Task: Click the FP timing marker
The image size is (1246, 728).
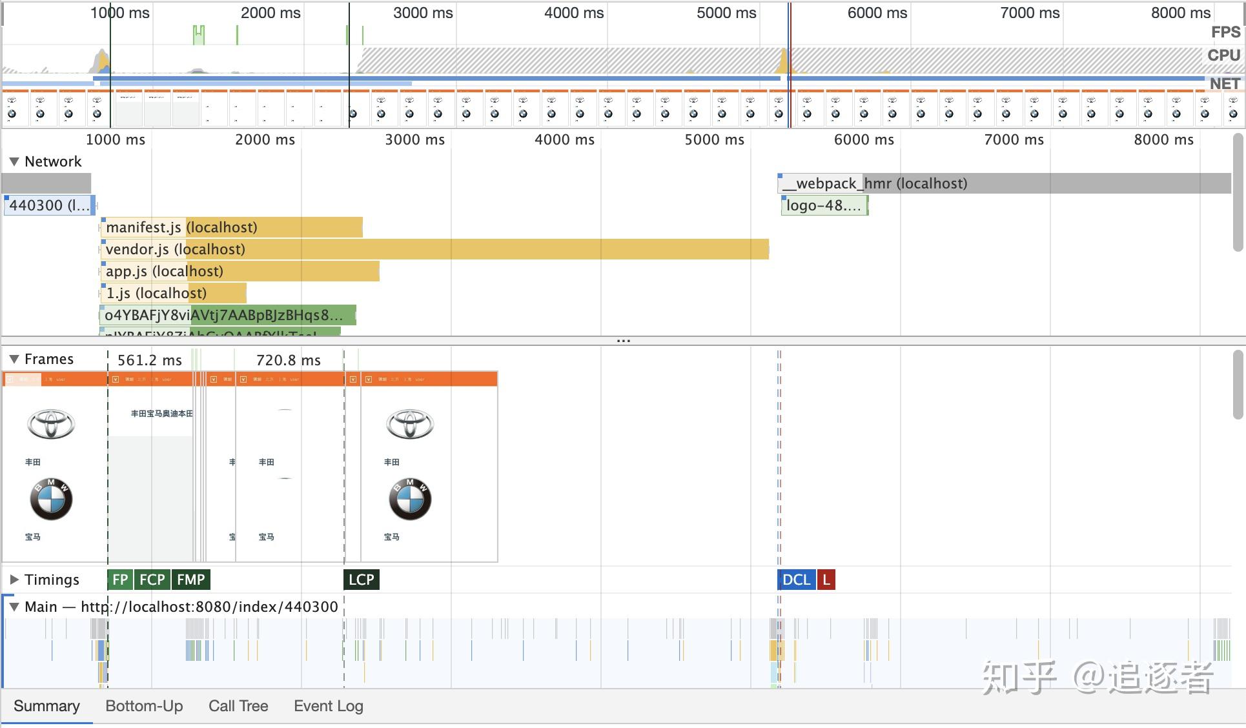Action: point(120,580)
